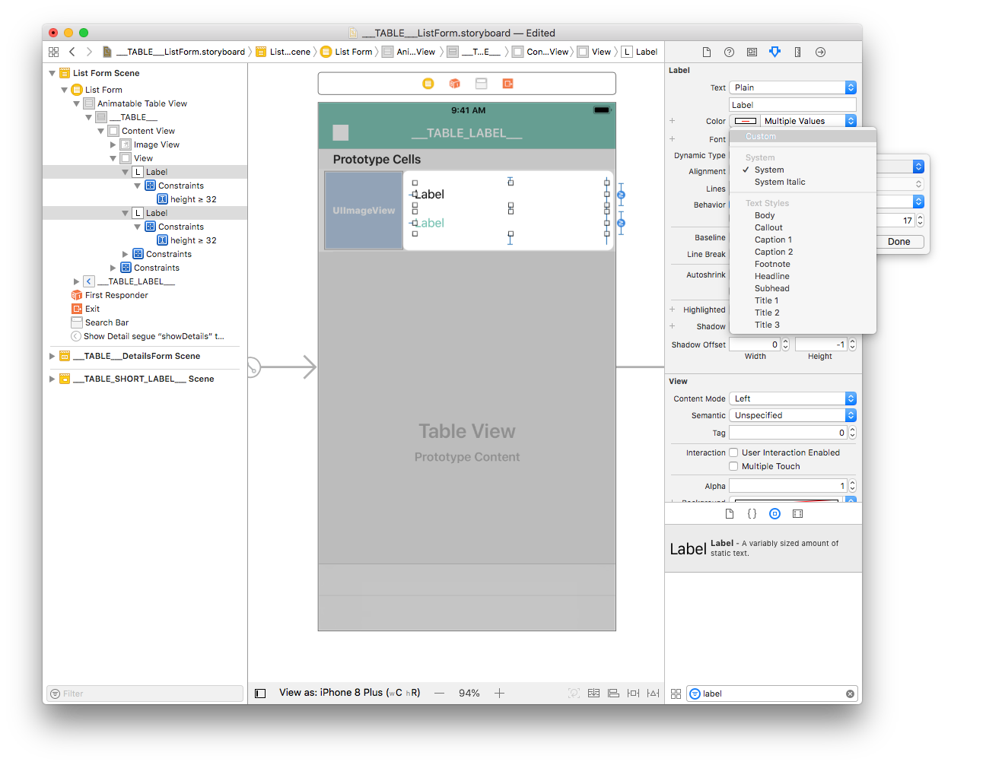Open the Color Multiple Values dropdown
The width and height of the screenshot is (986, 765).
tap(808, 121)
